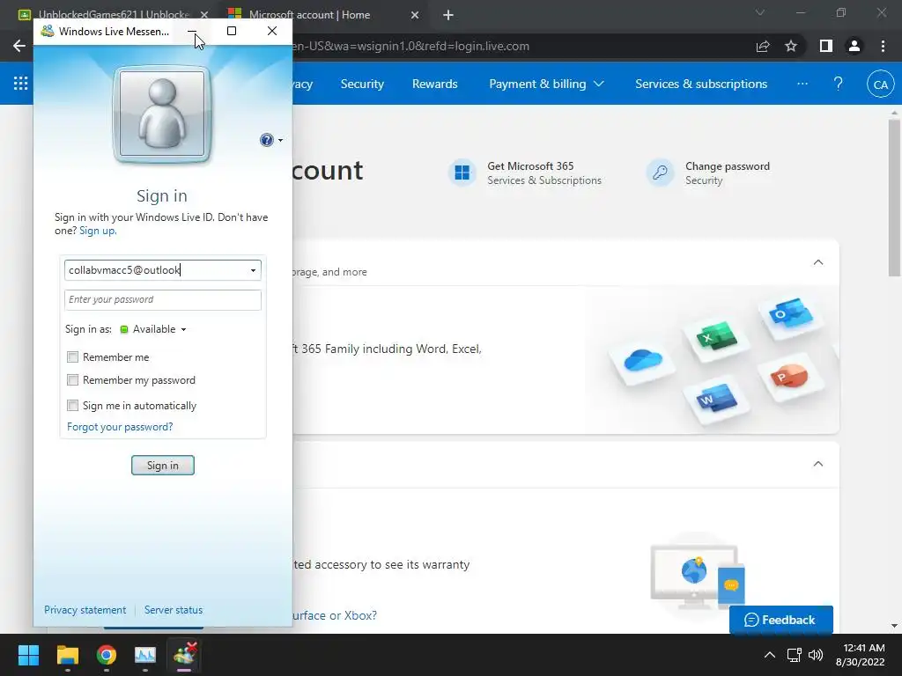Viewport: 902px width, 676px height.
Task: Open the Server status link
Action: tap(174, 610)
